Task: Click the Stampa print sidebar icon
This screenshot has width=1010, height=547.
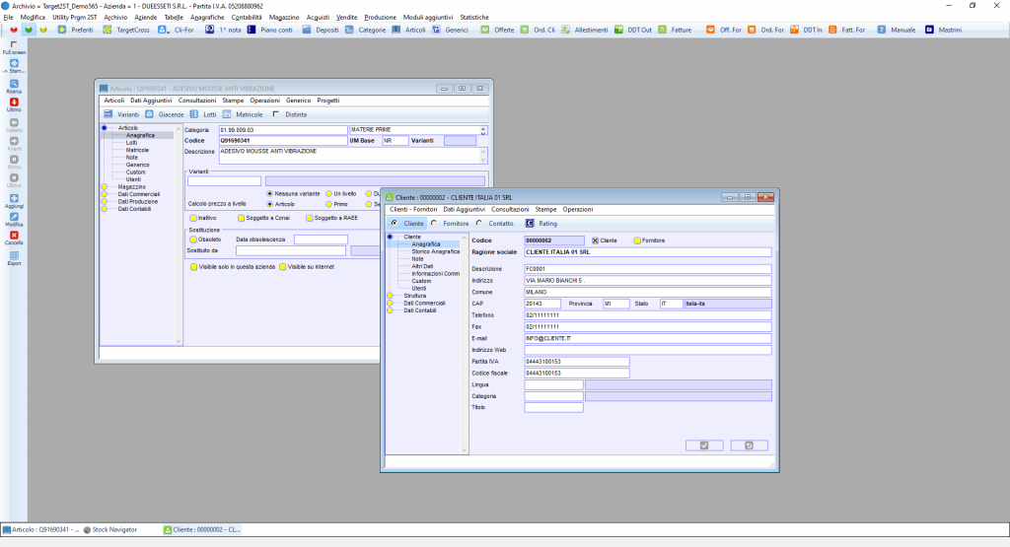Action: [14, 64]
